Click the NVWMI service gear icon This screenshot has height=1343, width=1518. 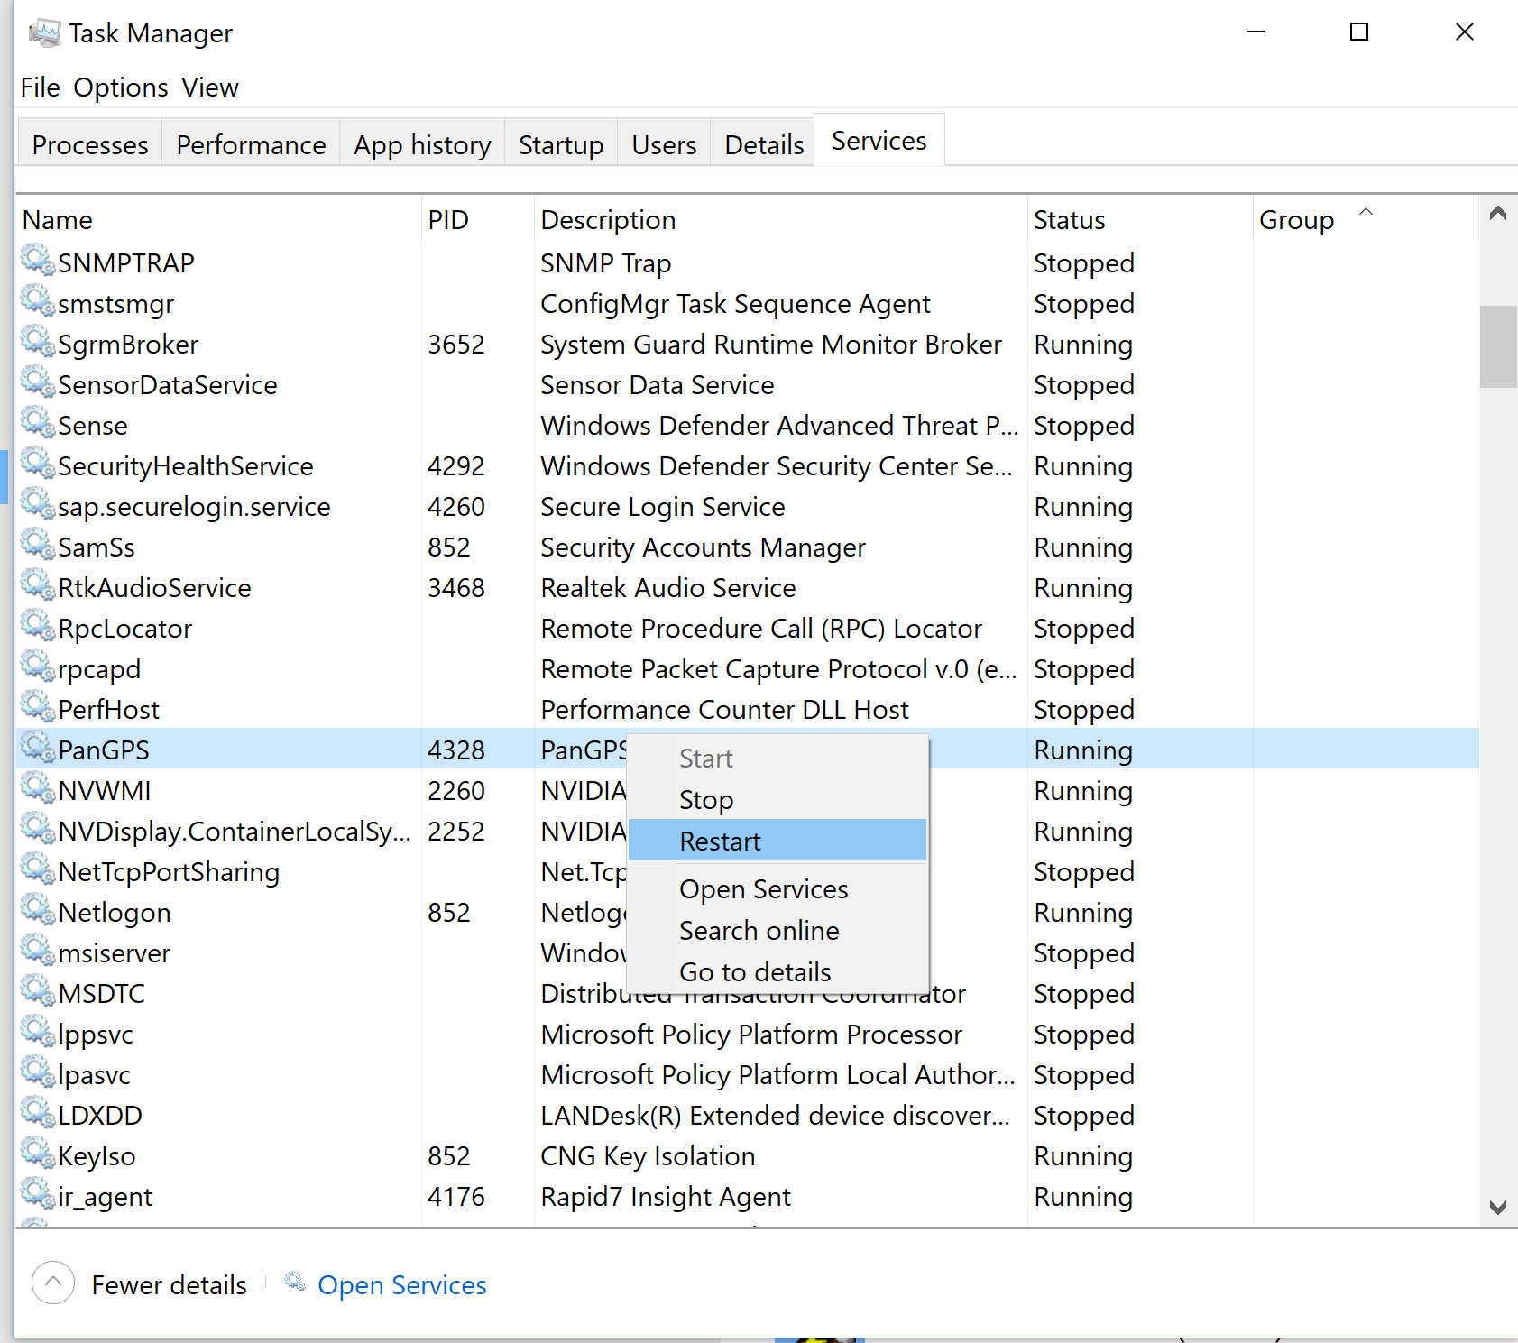(x=38, y=789)
